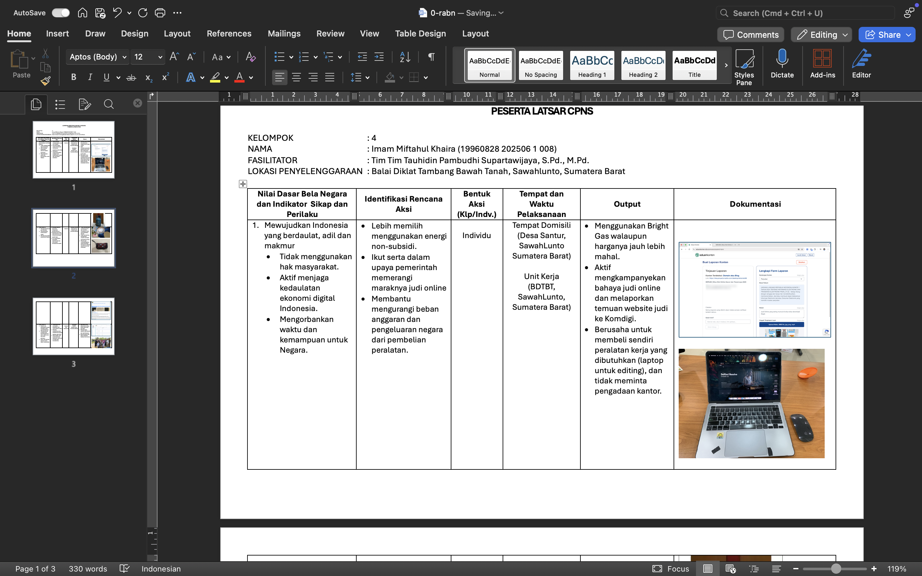Image resolution: width=922 pixels, height=576 pixels.
Task: Click the search magnifier in sidebar
Action: pyautogui.click(x=109, y=104)
